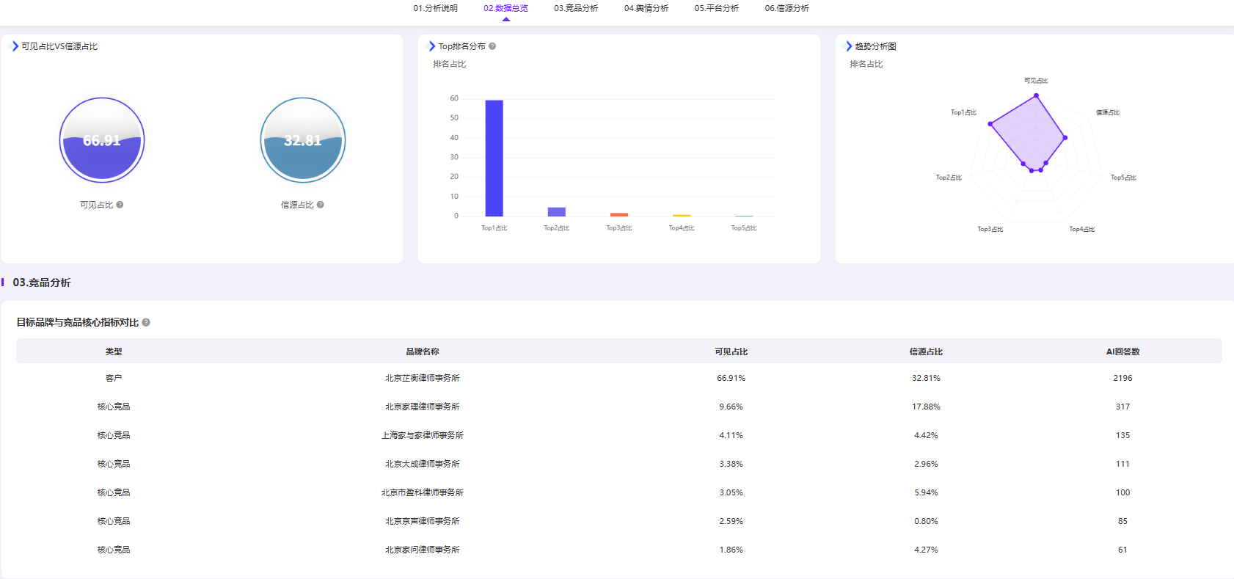Viewport: 1234px width, 579px height.
Task: Click the 可见占比VS信源占比 card title
Action: (x=59, y=46)
